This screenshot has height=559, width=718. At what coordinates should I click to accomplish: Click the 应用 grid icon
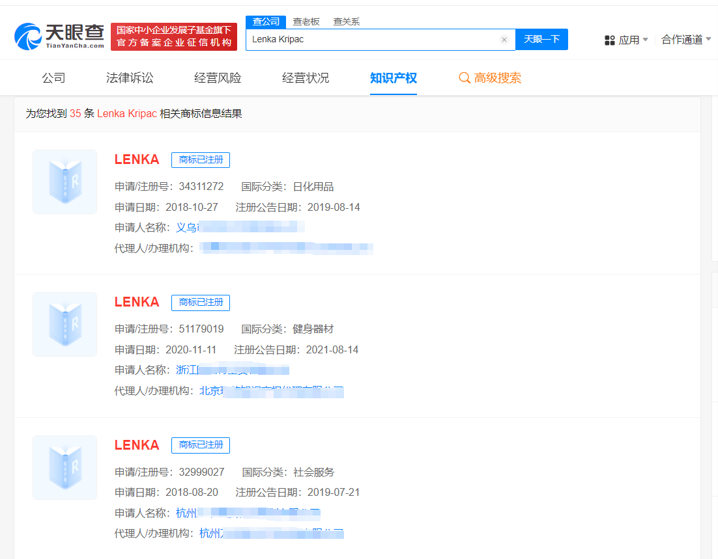tap(608, 39)
